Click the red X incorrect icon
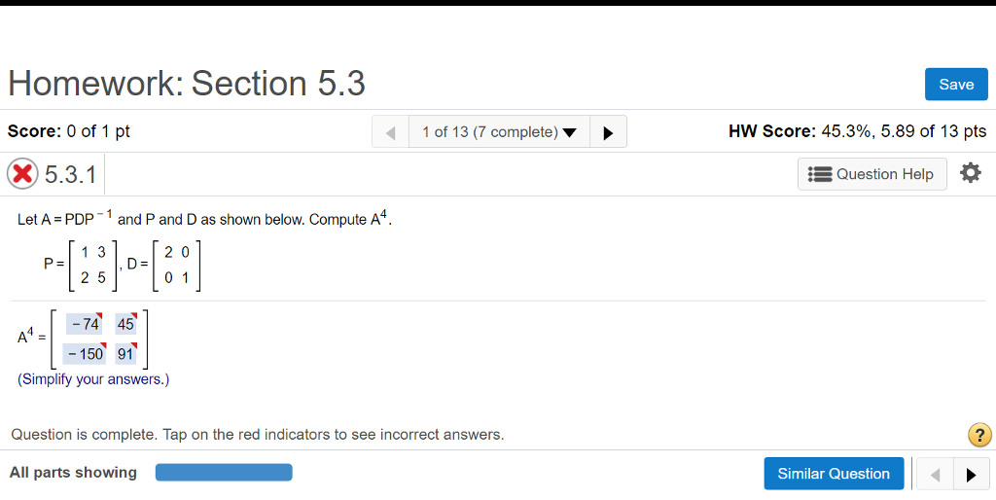This screenshot has height=500, width=996. 23,174
